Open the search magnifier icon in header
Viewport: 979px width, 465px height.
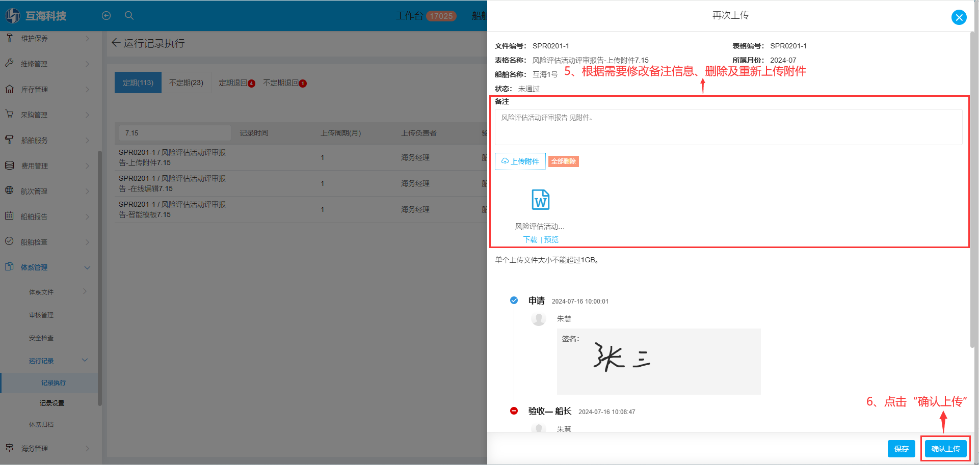(x=129, y=16)
